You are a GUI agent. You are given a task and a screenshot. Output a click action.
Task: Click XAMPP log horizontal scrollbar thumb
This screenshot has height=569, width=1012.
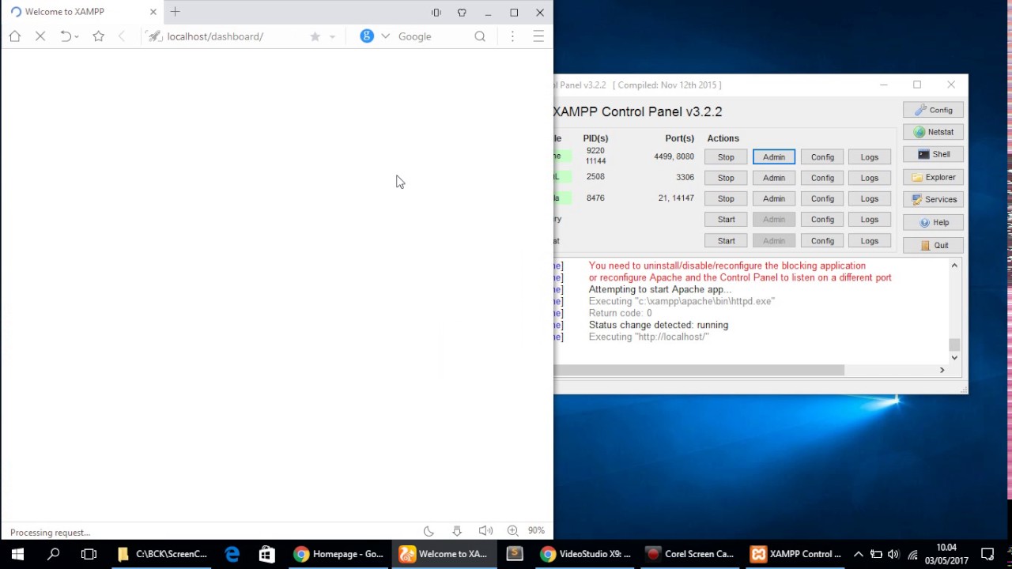coord(699,370)
